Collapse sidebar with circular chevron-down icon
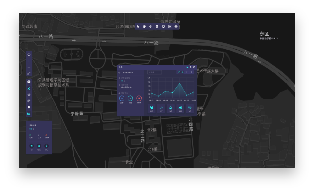Screen dimensions: 314x193 click(x=29, y=82)
